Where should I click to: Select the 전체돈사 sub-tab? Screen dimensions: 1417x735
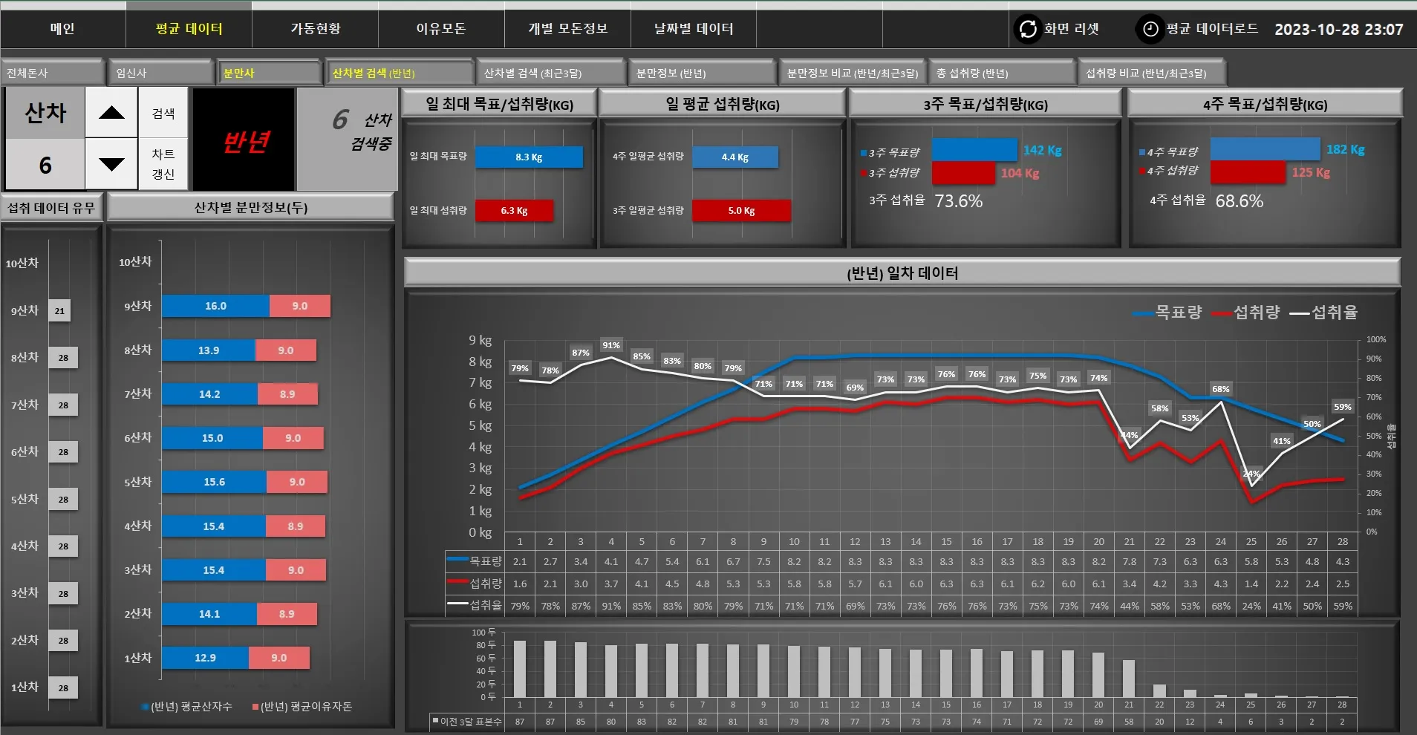tap(52, 73)
